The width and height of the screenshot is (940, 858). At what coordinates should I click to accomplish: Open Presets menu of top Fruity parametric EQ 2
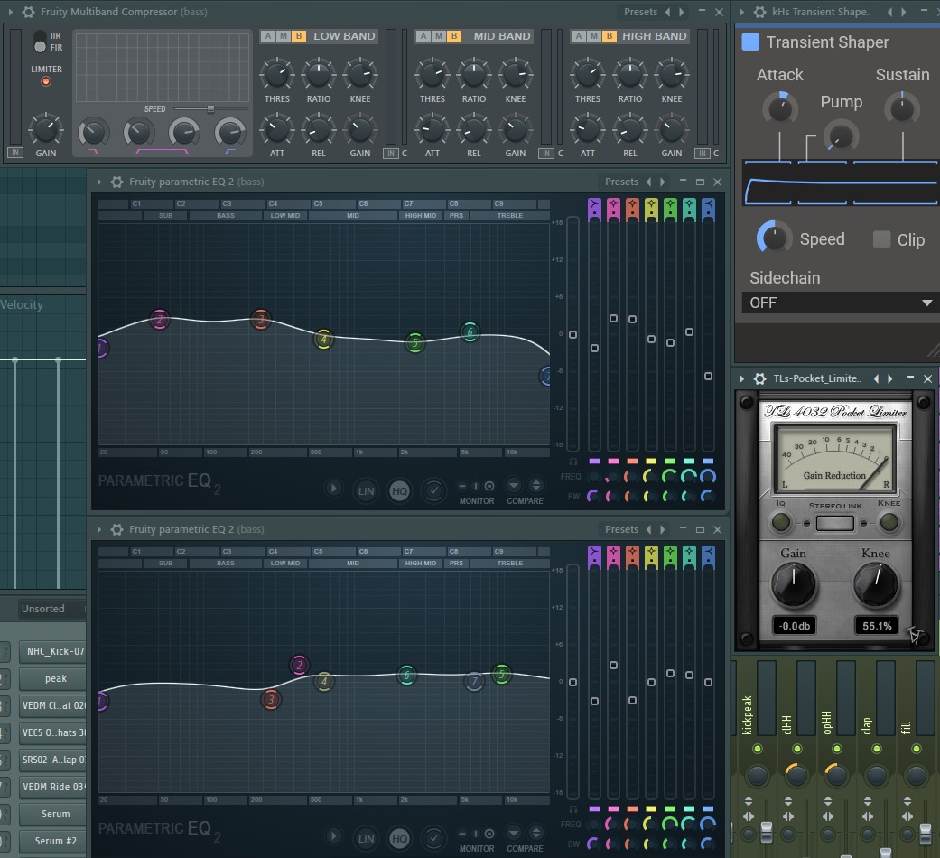(621, 182)
